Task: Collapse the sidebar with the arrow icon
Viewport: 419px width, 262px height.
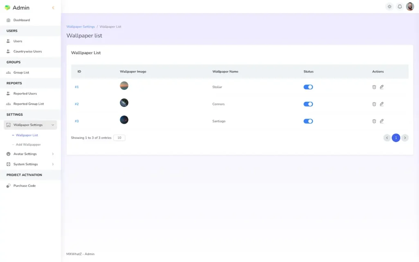Action: (53, 8)
